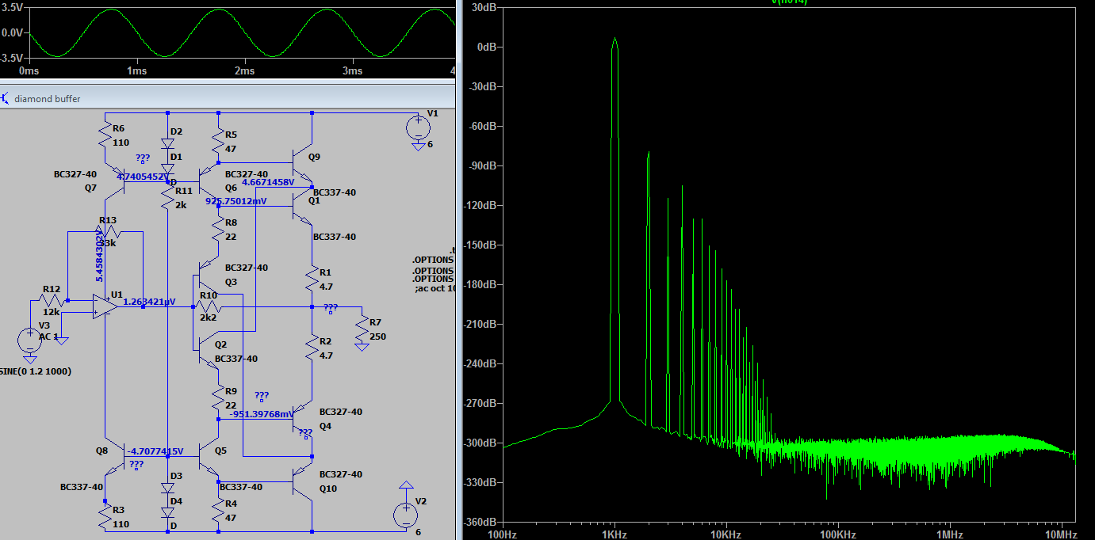Image resolution: width=1095 pixels, height=540 pixels.
Task: Click the 3ms label on time axis
Action: coord(352,70)
